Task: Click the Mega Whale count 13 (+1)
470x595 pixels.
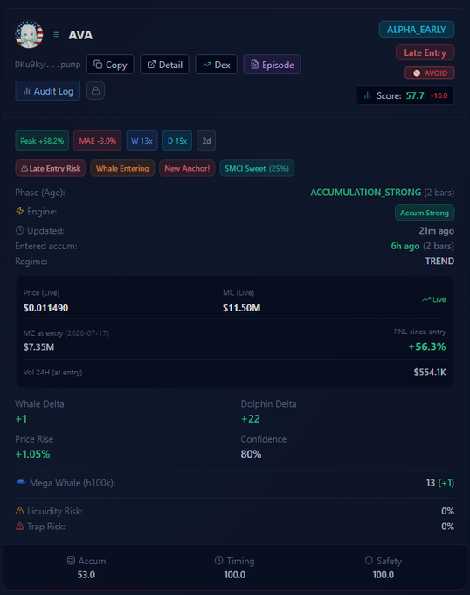Action: point(439,483)
